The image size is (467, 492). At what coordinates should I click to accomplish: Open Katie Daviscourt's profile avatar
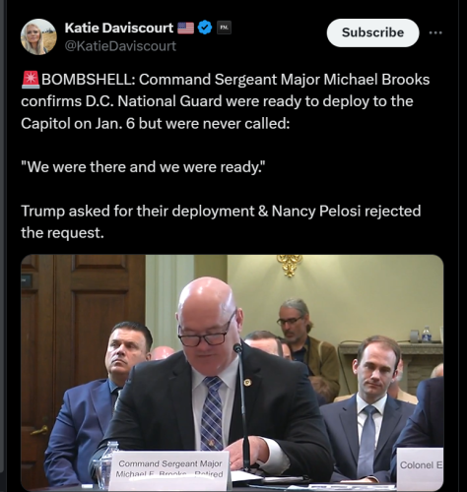[x=38, y=36]
